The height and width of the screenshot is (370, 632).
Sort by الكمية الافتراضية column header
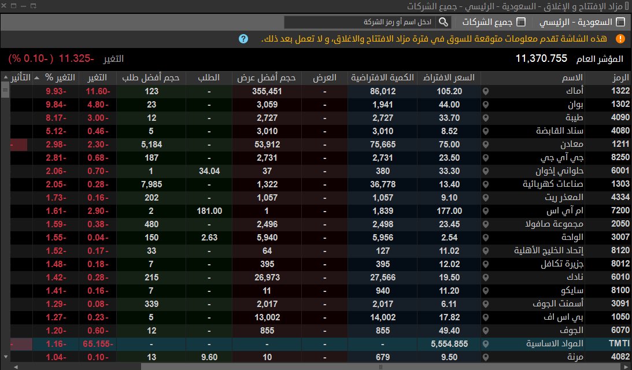[383, 78]
